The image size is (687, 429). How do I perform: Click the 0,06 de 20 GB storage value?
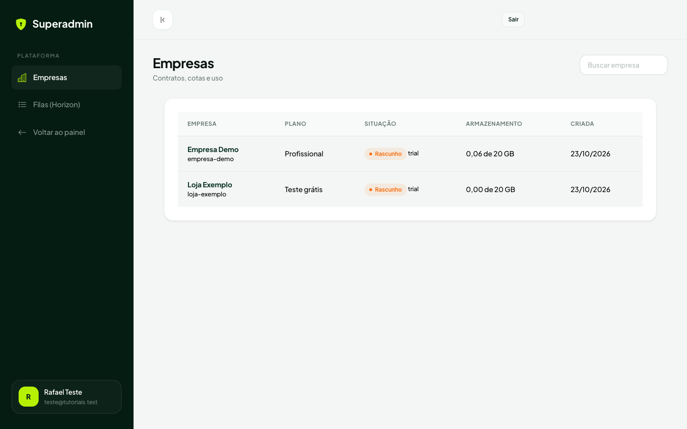490,154
